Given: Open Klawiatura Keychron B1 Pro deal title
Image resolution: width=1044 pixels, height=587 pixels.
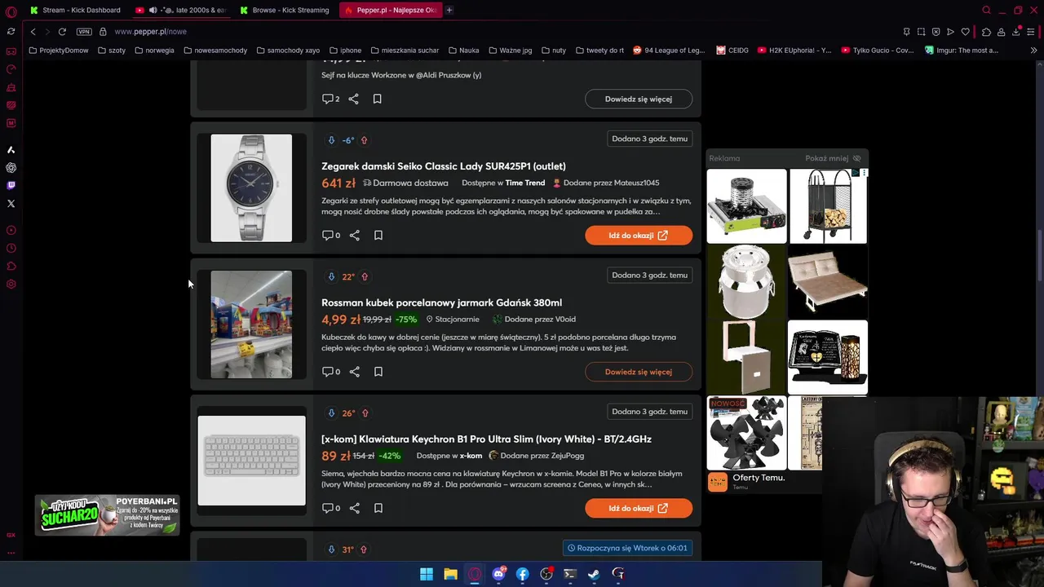Looking at the screenshot, I should click(x=486, y=439).
